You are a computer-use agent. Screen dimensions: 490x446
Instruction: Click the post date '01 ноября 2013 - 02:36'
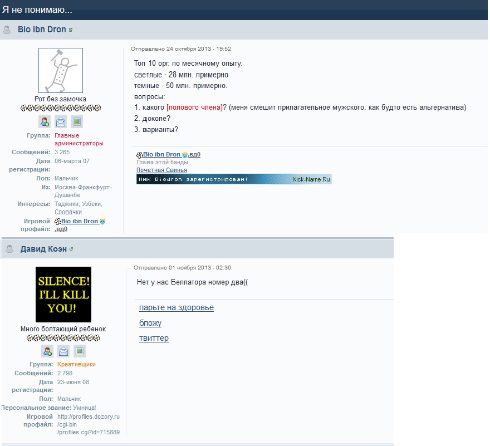pyautogui.click(x=200, y=267)
